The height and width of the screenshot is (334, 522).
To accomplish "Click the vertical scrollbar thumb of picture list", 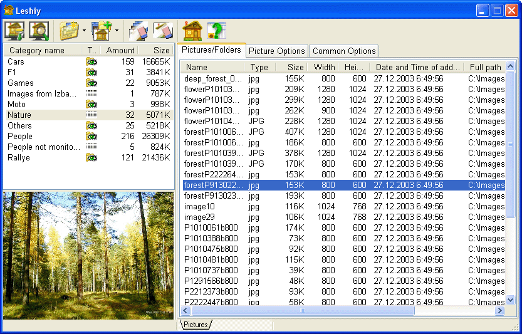I will click(x=510, y=144).
